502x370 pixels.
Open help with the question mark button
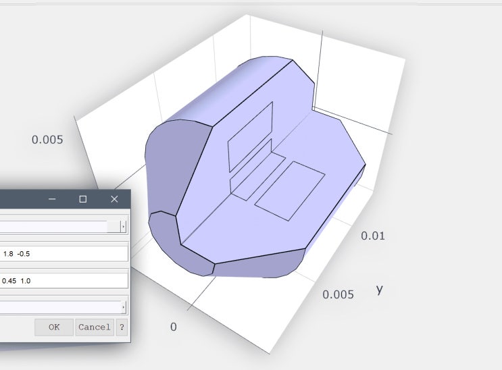coord(122,327)
